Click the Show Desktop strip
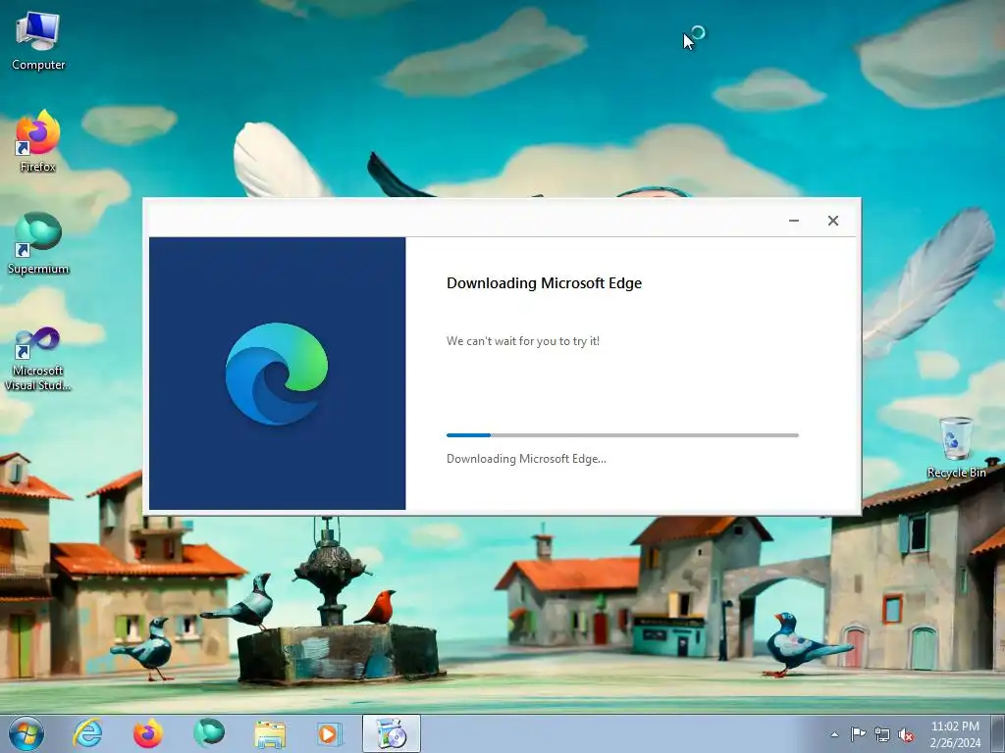This screenshot has width=1005, height=753. coord(998,733)
